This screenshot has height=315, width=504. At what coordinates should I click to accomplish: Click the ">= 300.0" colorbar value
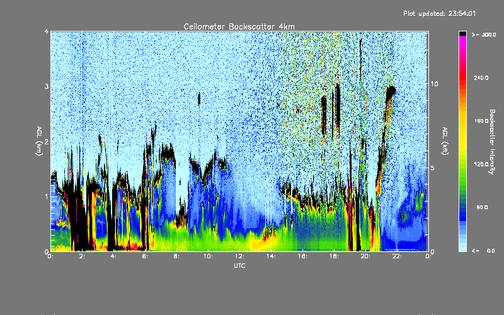[x=484, y=35]
